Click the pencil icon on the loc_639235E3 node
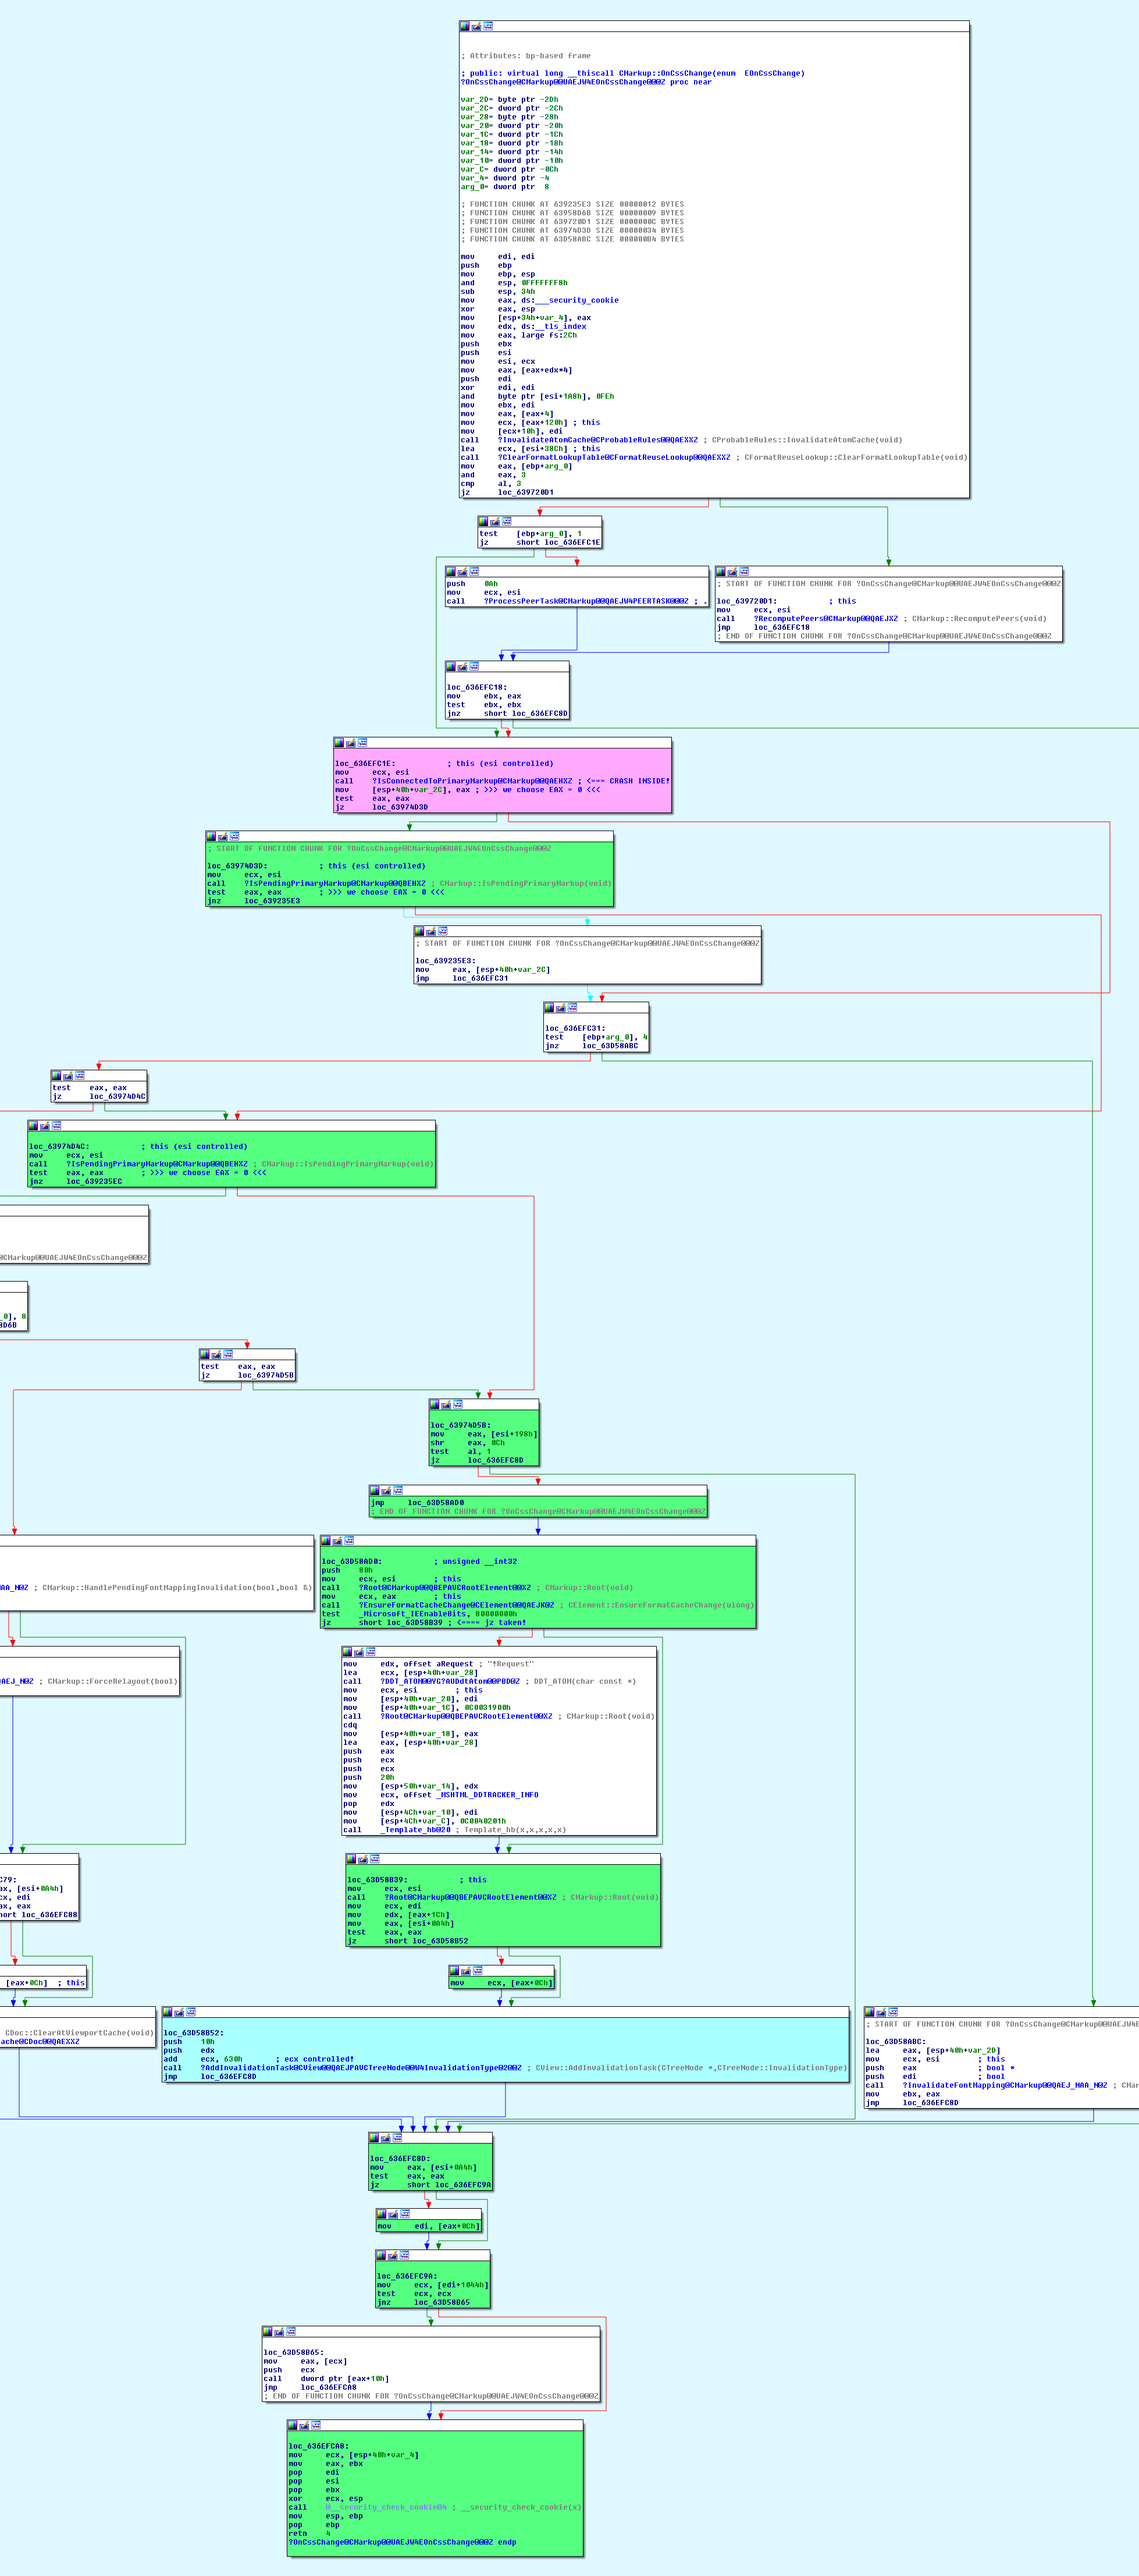This screenshot has width=1139, height=2576. 430,931
